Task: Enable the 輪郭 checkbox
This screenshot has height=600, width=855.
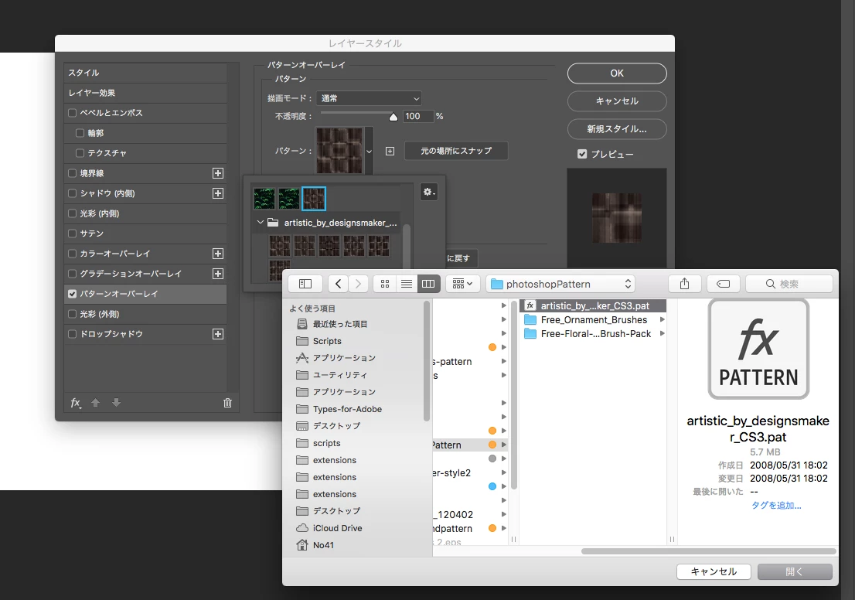Action: point(80,133)
